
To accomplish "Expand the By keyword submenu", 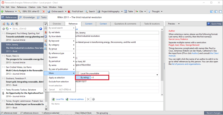I will pos(59,41).
